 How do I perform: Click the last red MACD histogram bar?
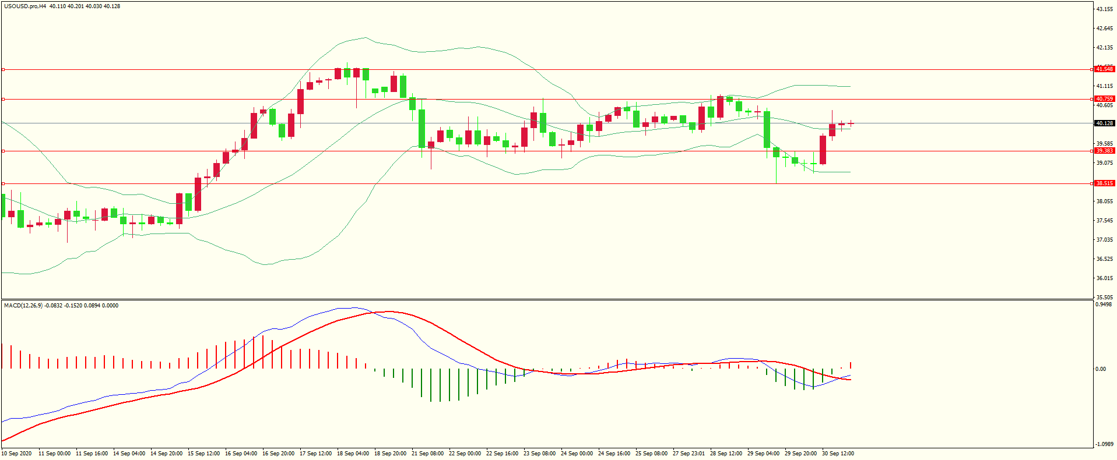(851, 365)
